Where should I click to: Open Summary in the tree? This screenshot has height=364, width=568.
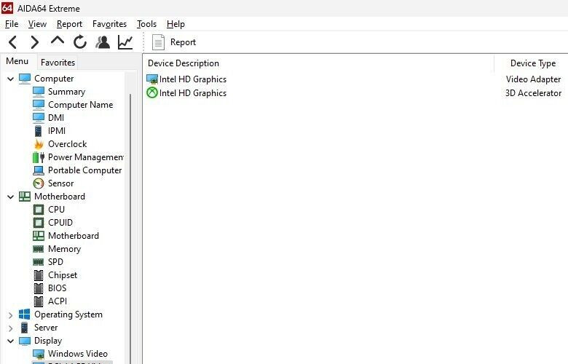pos(67,92)
